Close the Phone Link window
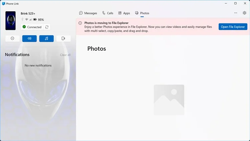Viewport: 250px width, 141px height. pyautogui.click(x=245, y=3)
